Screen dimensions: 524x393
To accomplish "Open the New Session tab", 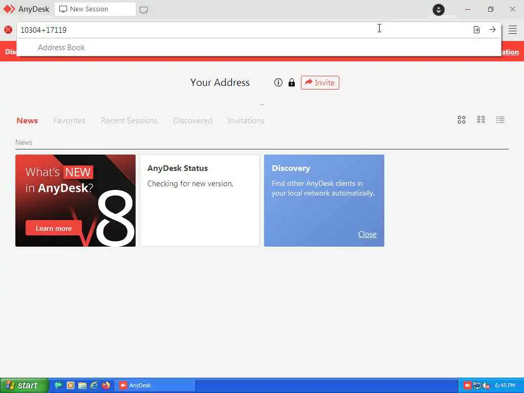I will (x=95, y=9).
